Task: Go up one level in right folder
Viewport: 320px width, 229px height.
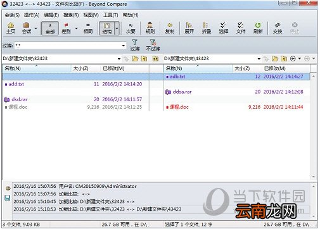Action: coord(284,59)
